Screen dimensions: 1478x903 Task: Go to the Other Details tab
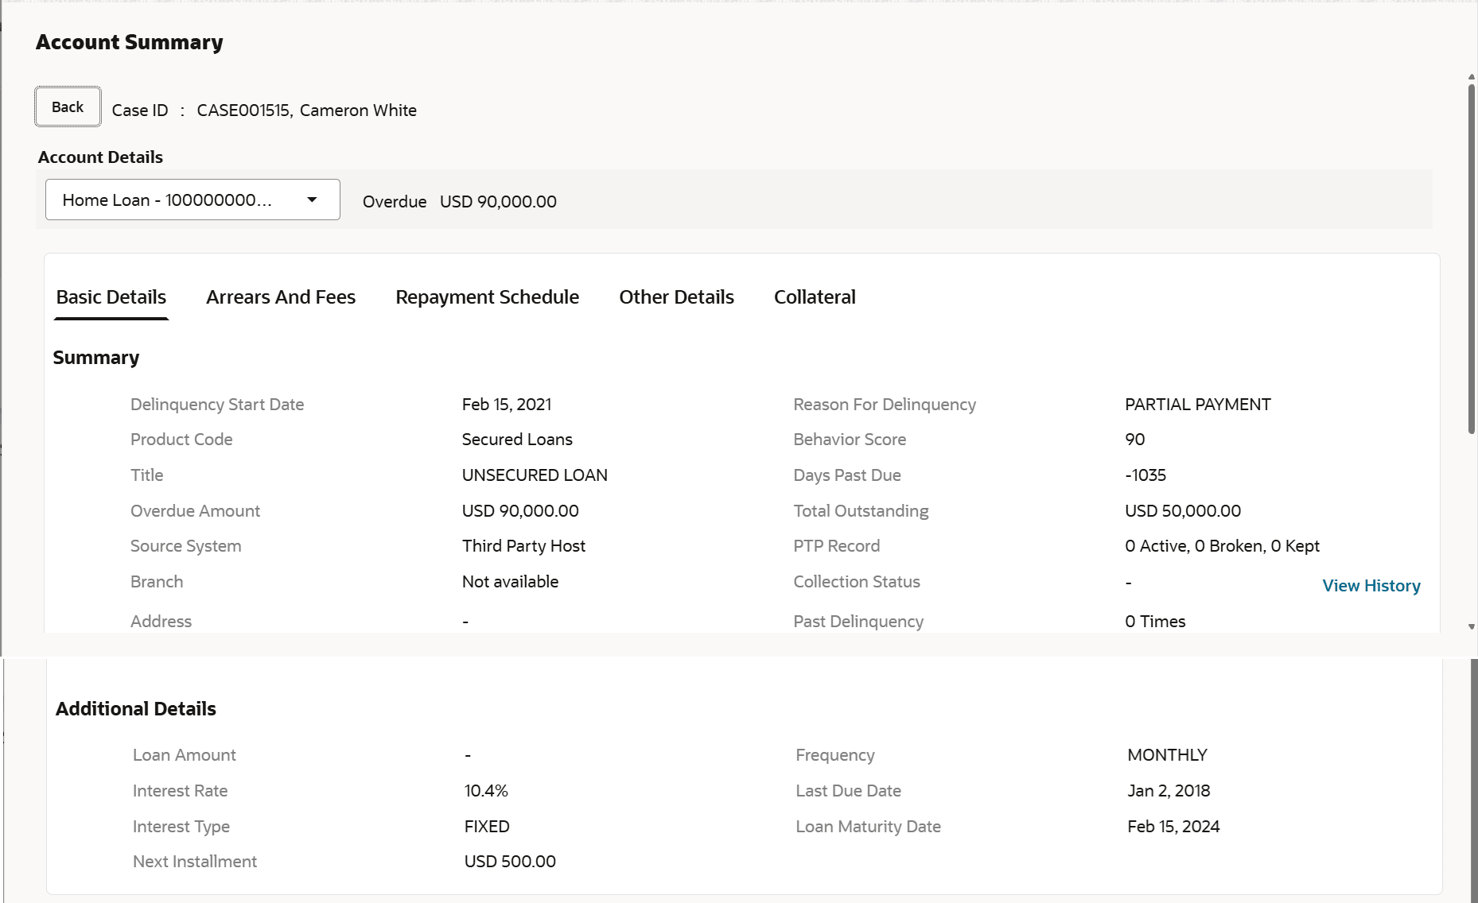[x=676, y=297]
